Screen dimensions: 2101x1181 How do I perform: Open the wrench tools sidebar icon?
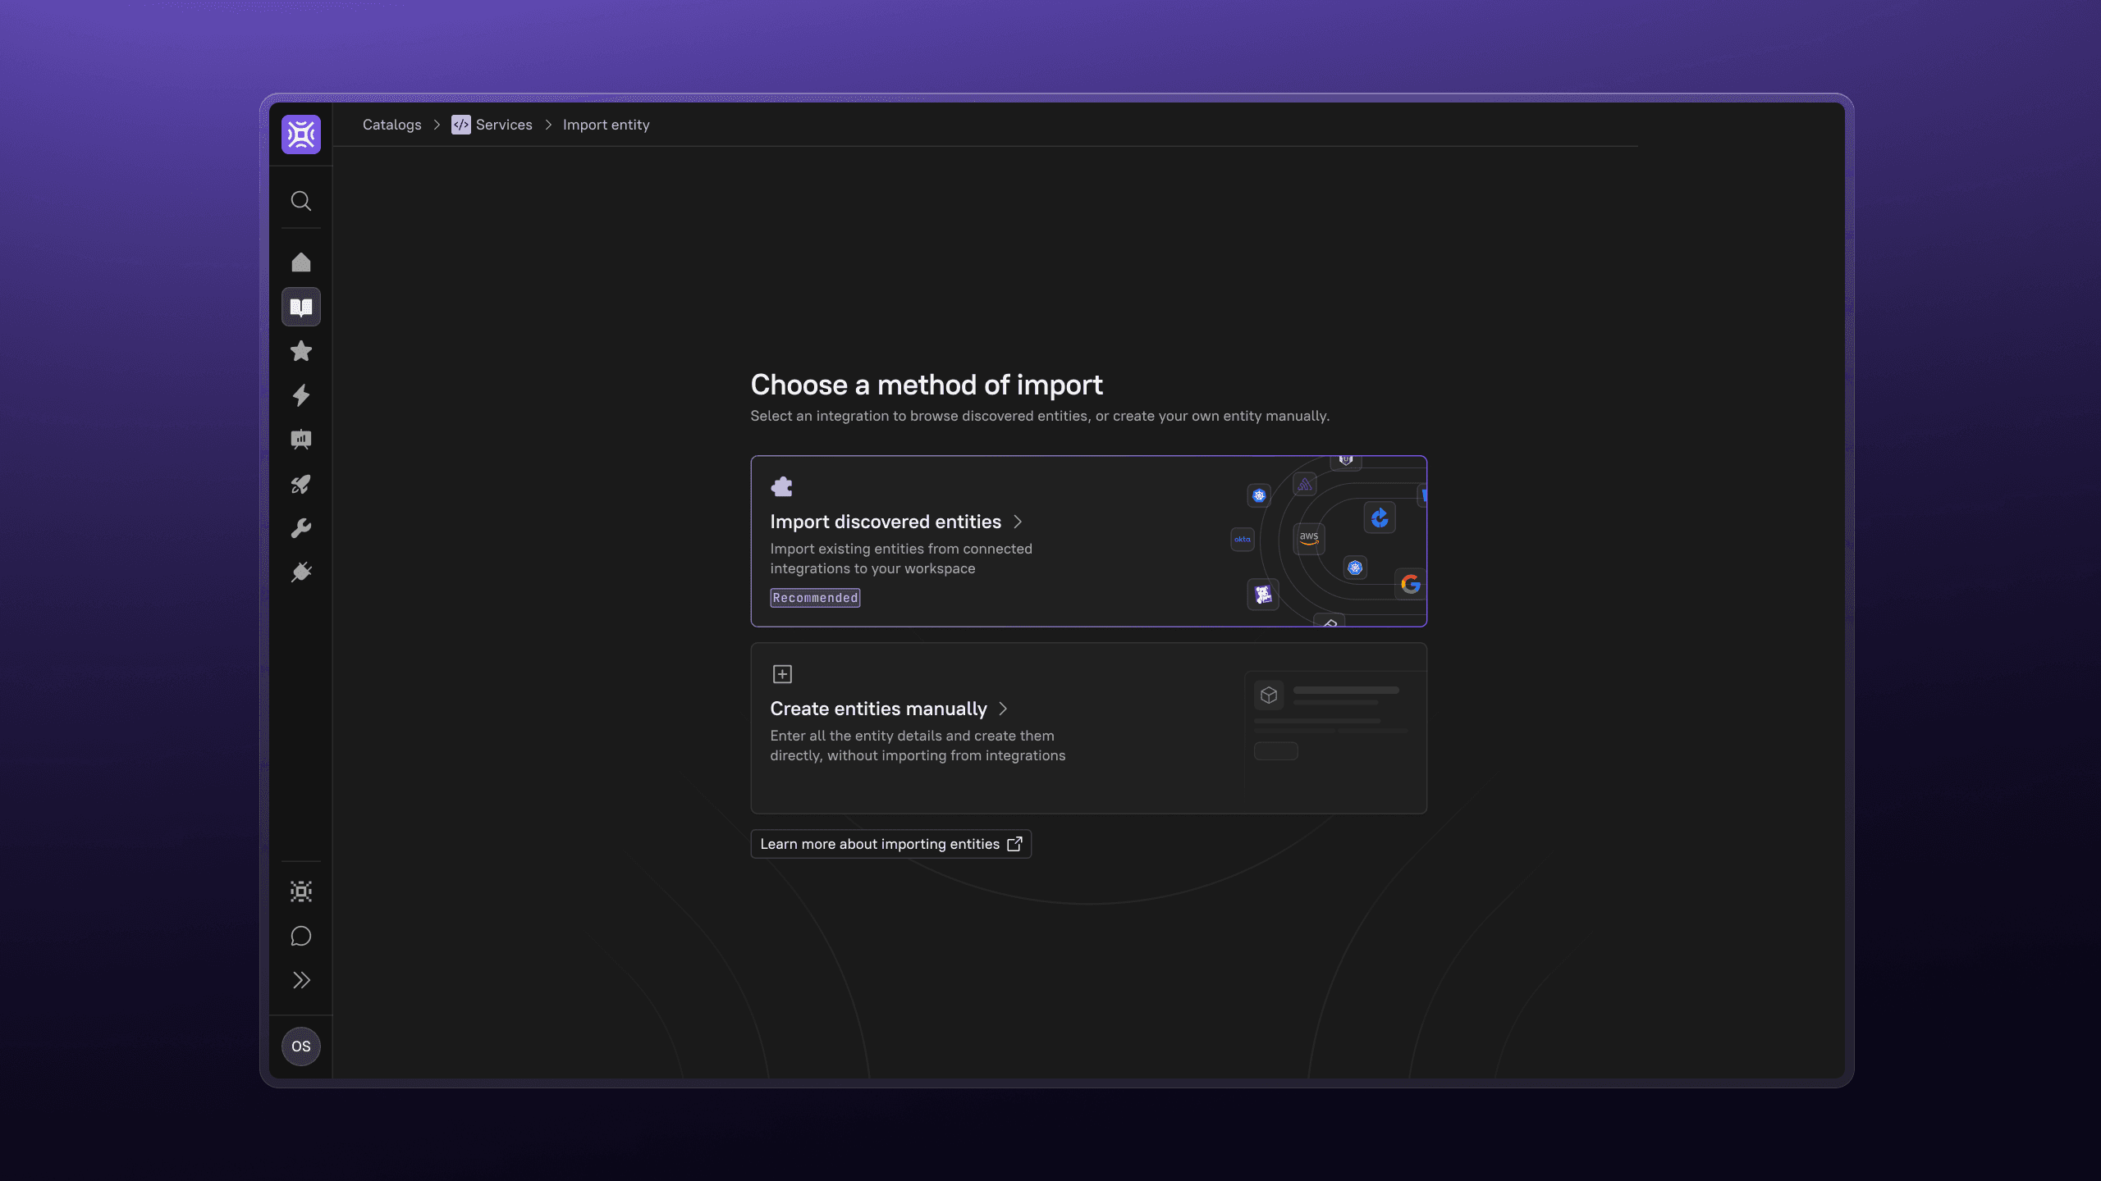point(301,528)
